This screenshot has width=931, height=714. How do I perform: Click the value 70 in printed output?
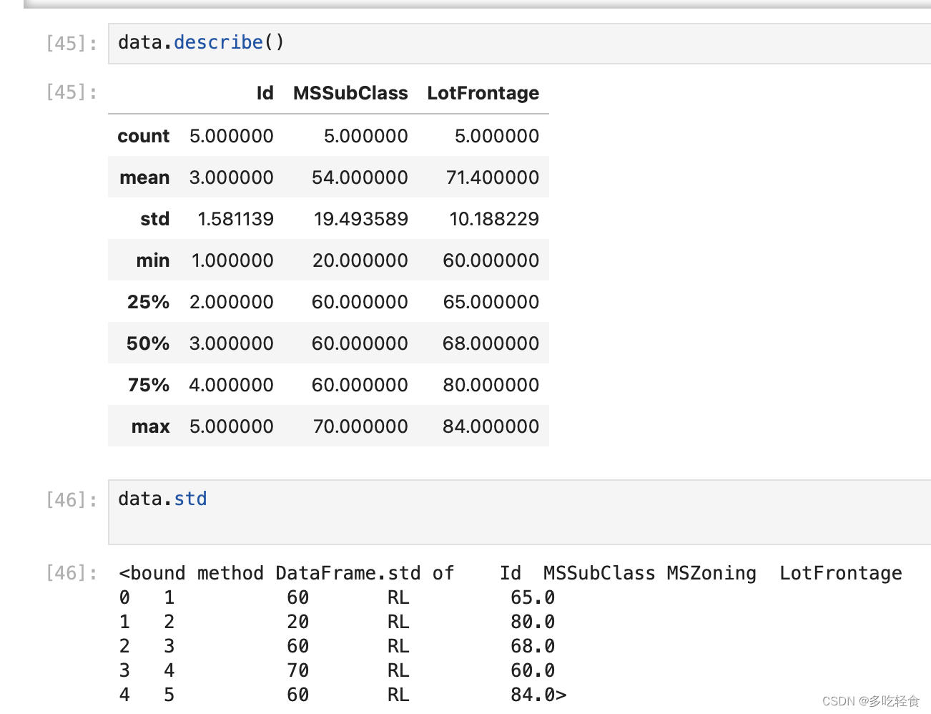pyautogui.click(x=298, y=670)
